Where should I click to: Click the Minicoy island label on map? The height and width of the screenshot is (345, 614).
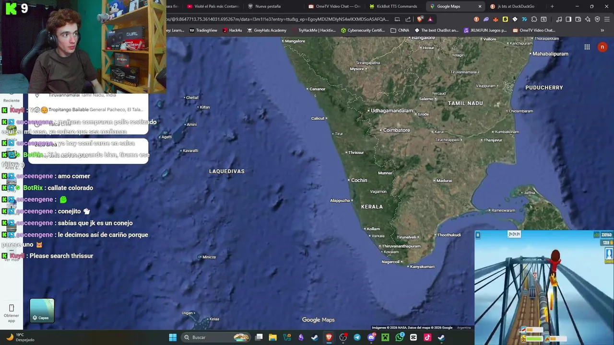point(209,257)
